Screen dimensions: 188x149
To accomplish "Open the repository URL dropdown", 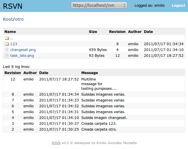I will point(99,5).
